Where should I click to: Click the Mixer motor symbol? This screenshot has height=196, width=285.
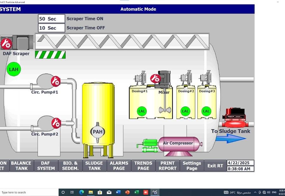point(165,79)
